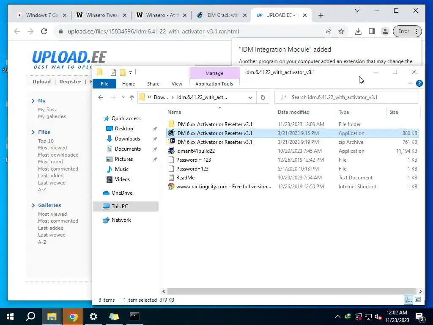Open Command Prompt from the taskbar

click(x=134, y=317)
